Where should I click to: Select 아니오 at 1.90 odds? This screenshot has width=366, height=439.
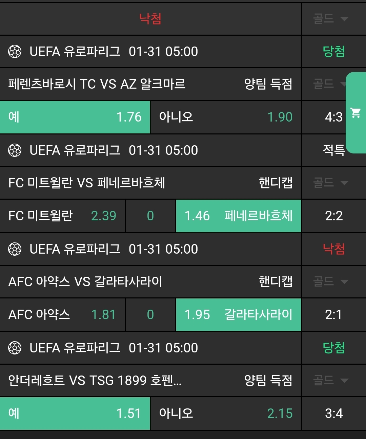tap(226, 117)
